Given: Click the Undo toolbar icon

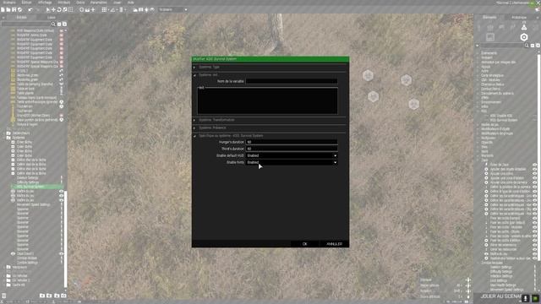Looking at the screenshot, I should point(30,9).
